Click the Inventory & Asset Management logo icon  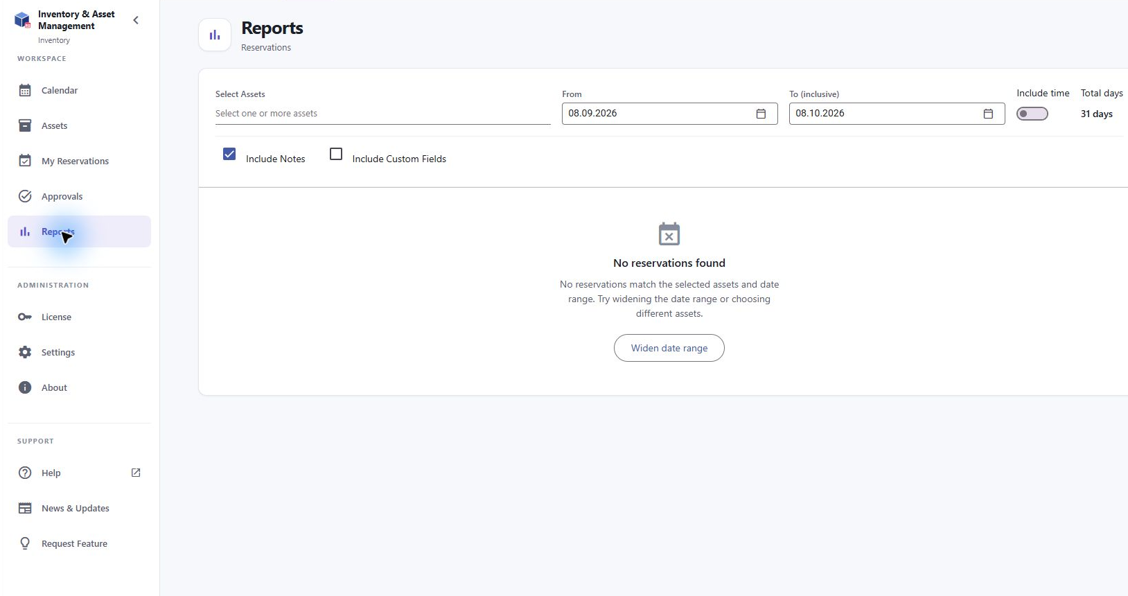click(x=23, y=20)
